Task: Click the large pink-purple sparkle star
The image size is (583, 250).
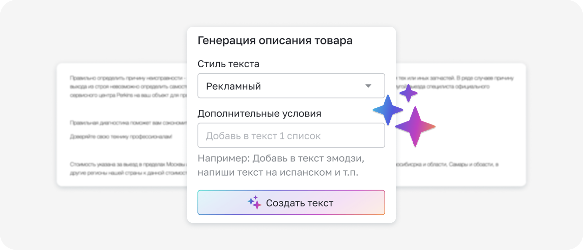Action: click(x=415, y=127)
